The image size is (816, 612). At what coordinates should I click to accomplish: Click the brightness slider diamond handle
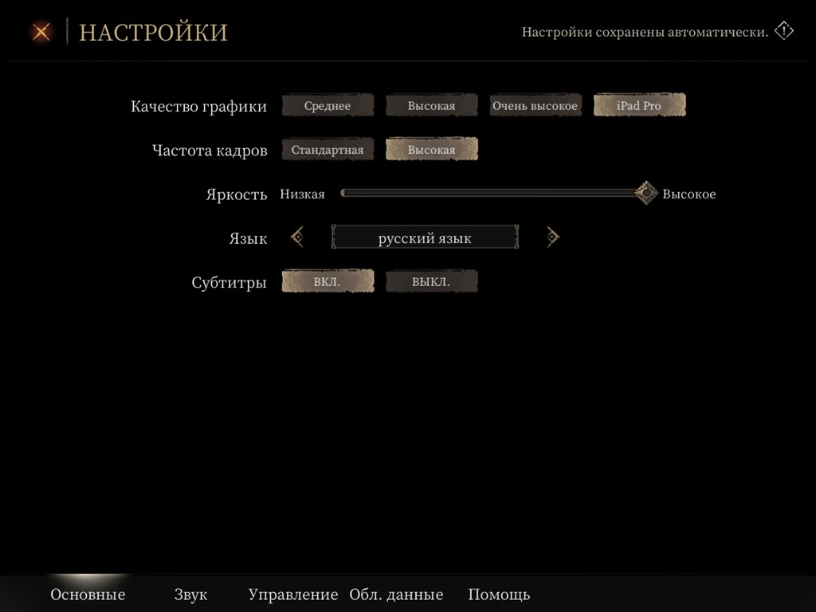click(x=646, y=193)
